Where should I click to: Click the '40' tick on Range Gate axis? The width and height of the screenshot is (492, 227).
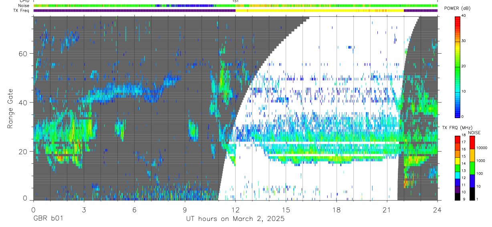pyautogui.click(x=23, y=102)
